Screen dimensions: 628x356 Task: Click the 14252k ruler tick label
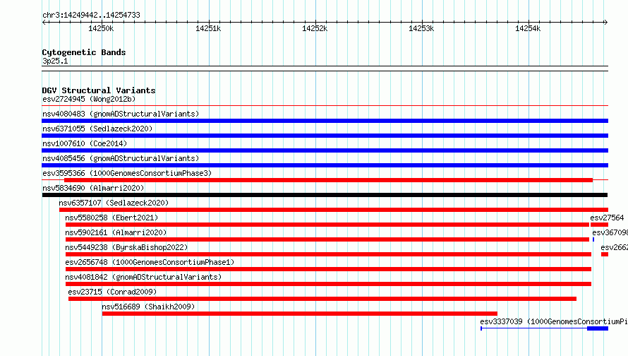pos(315,28)
